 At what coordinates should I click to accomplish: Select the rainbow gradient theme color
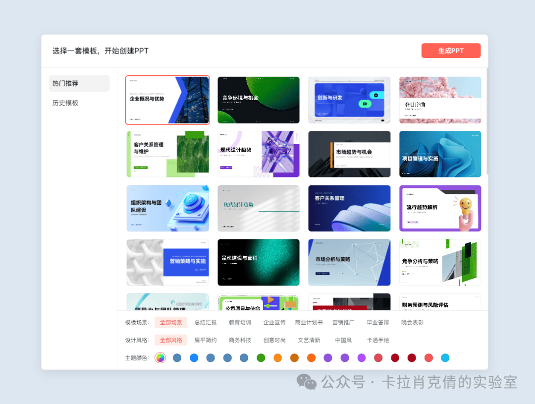(x=160, y=357)
